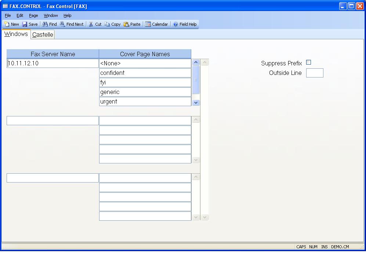This screenshot has height=253, width=366.
Task: Click the Fax Server Name column header
Action: coord(53,54)
